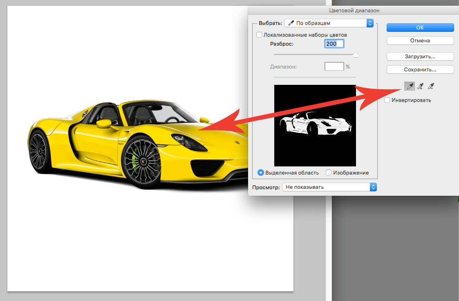Click the Разброс value field showing 200
Viewport: 459px width, 301px height.
[334, 44]
